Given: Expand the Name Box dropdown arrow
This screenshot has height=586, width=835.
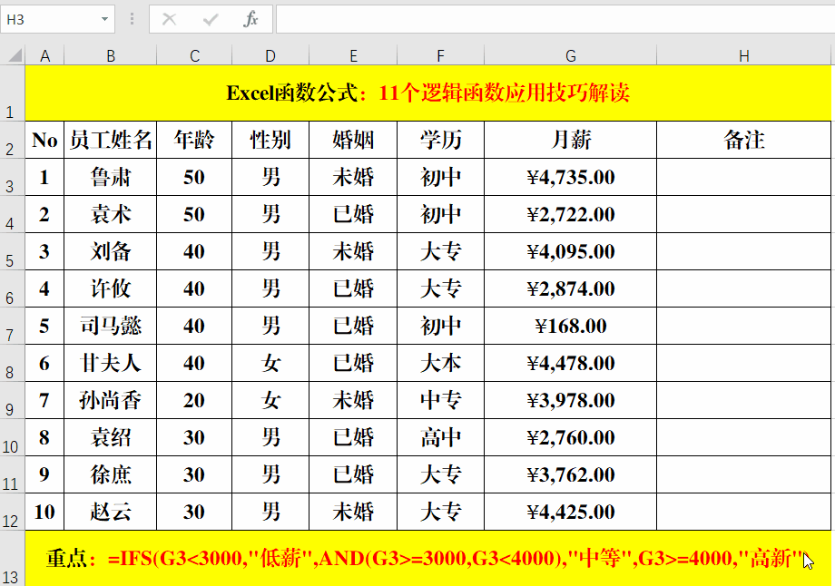Looking at the screenshot, I should [104, 20].
